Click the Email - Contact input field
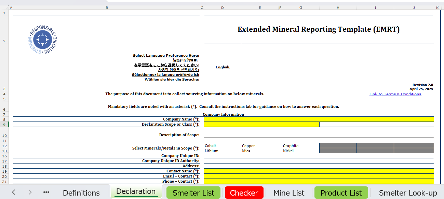This screenshot has height=199, width=444. [319, 176]
